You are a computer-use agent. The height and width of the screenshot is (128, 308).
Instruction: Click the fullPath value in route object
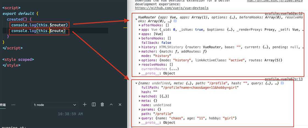tap(200, 88)
